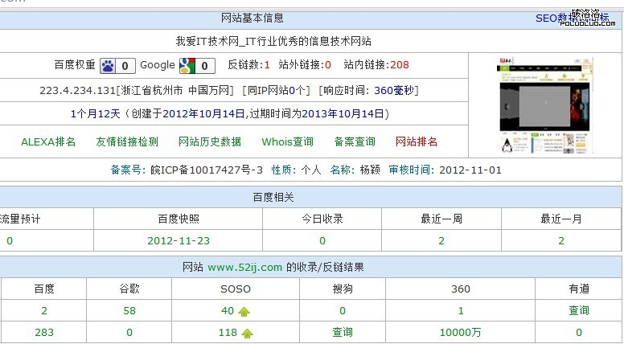Click the 今日收录 value 0
Viewport: 624px width, 344px height.
[x=322, y=241]
